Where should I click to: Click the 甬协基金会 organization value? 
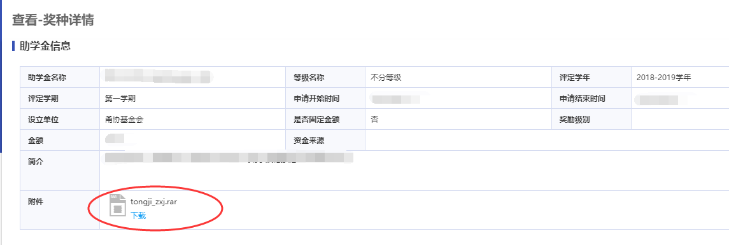click(124, 120)
